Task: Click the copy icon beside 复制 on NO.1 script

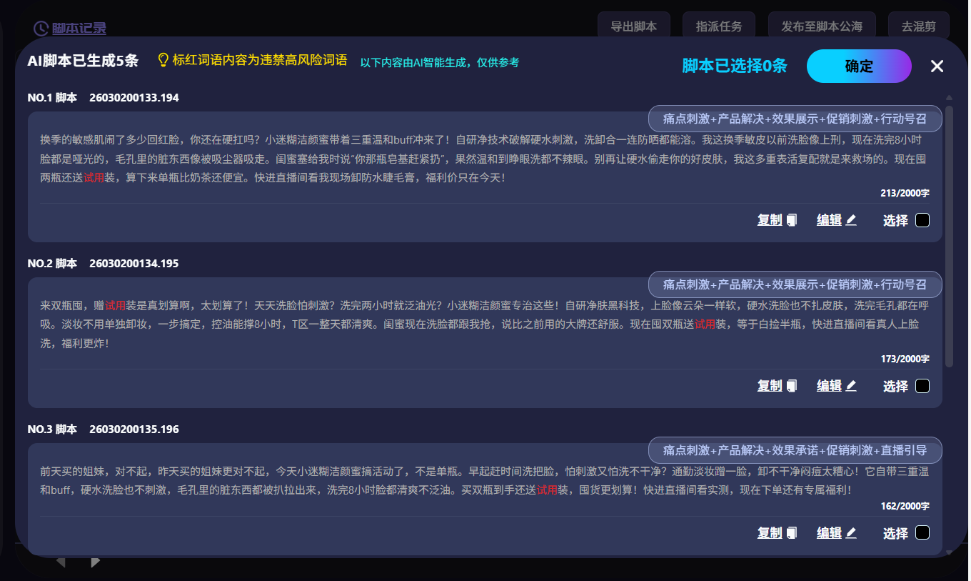Action: tap(793, 220)
